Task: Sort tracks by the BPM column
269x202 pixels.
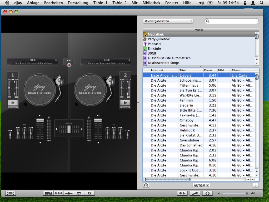Action: 224,70
